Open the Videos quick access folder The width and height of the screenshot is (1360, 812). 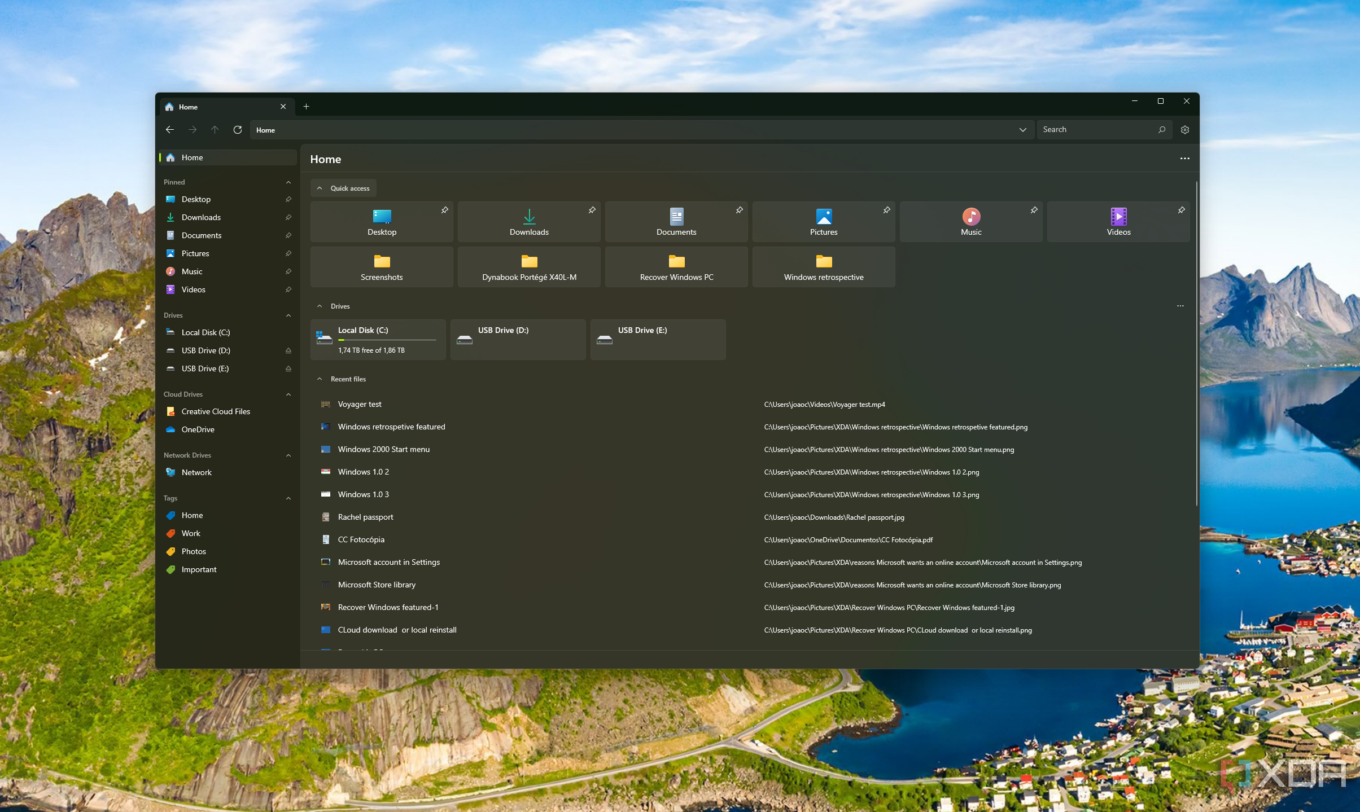[x=1118, y=221]
